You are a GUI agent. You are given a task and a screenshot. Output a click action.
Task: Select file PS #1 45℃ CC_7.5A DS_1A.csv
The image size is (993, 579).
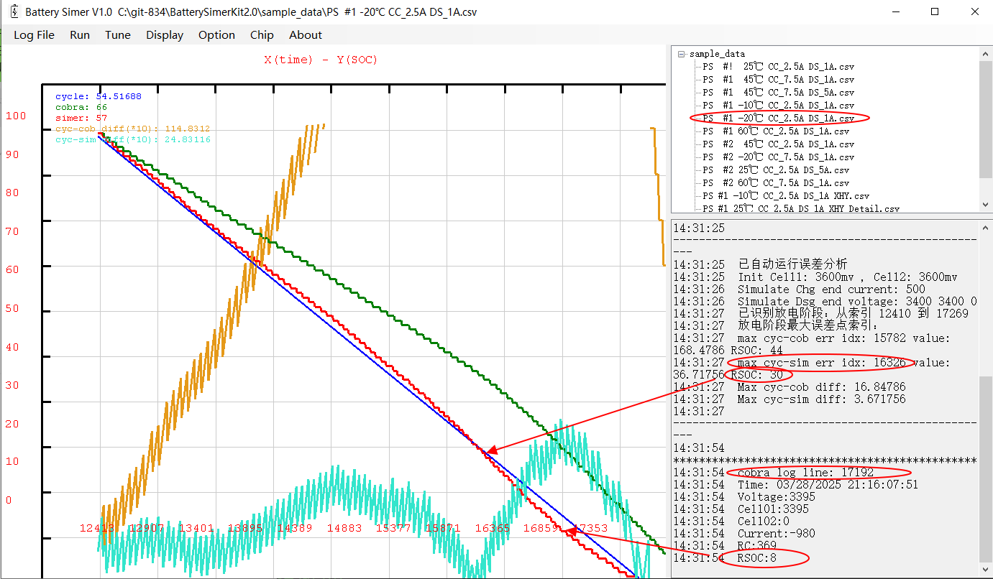pyautogui.click(x=778, y=80)
